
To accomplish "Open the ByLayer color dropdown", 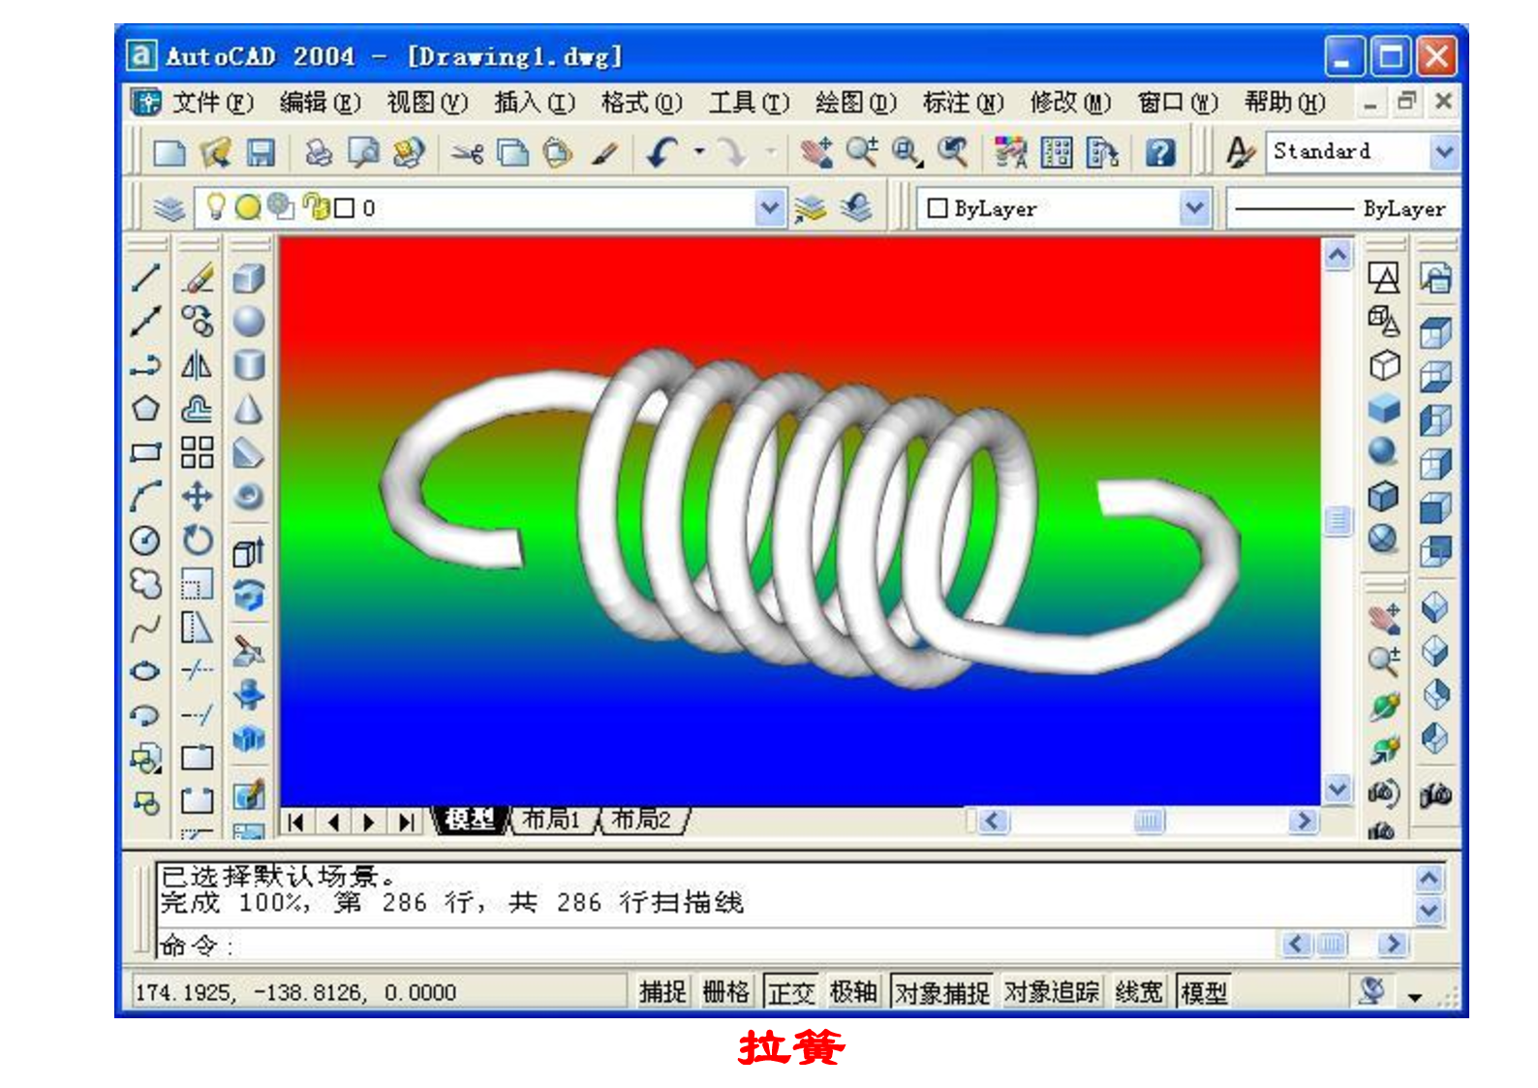I will click(1195, 208).
